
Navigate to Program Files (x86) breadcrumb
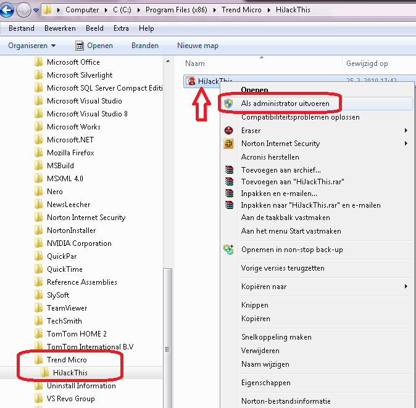pos(176,10)
